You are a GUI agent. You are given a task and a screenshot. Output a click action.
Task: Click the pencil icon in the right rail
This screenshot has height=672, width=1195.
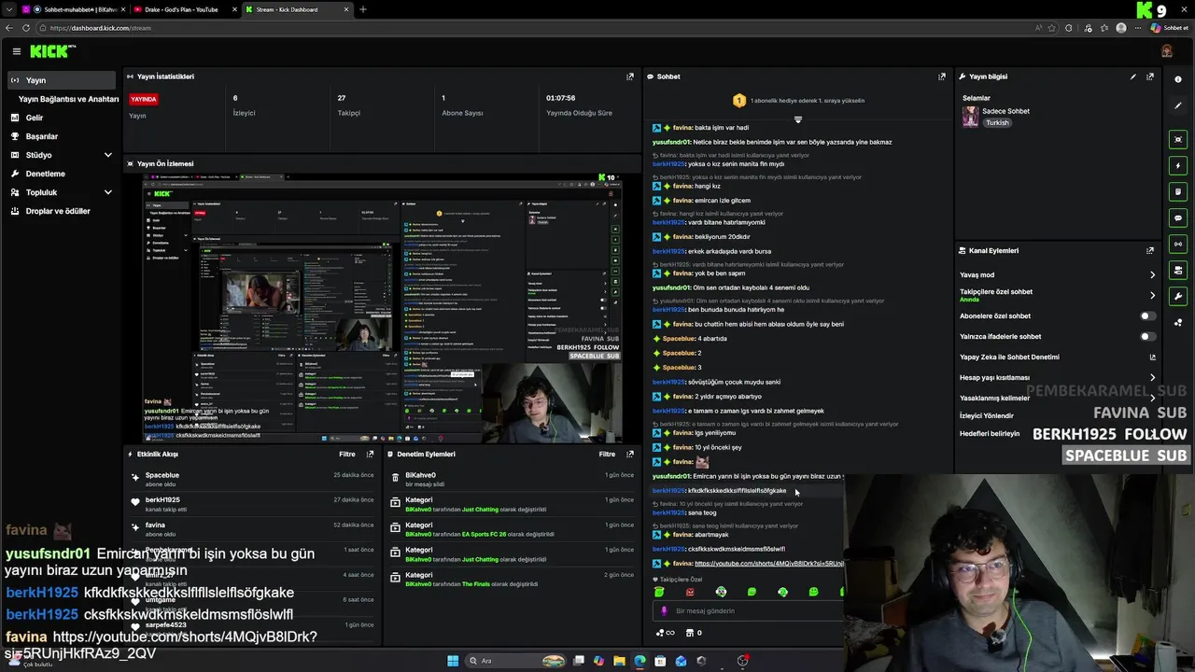pyautogui.click(x=1178, y=105)
